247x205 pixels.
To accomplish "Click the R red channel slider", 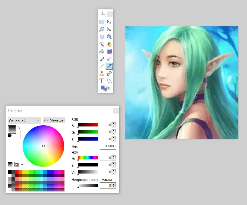I will (88, 125).
